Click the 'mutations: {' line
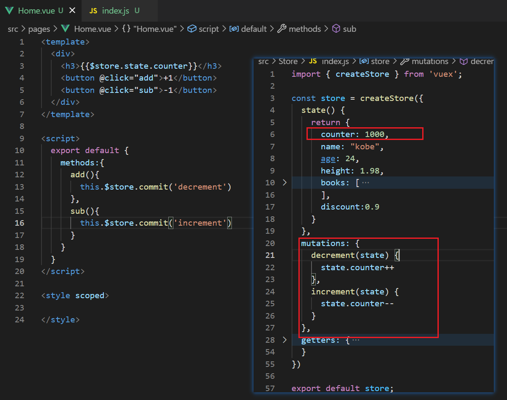 [x=330, y=243]
